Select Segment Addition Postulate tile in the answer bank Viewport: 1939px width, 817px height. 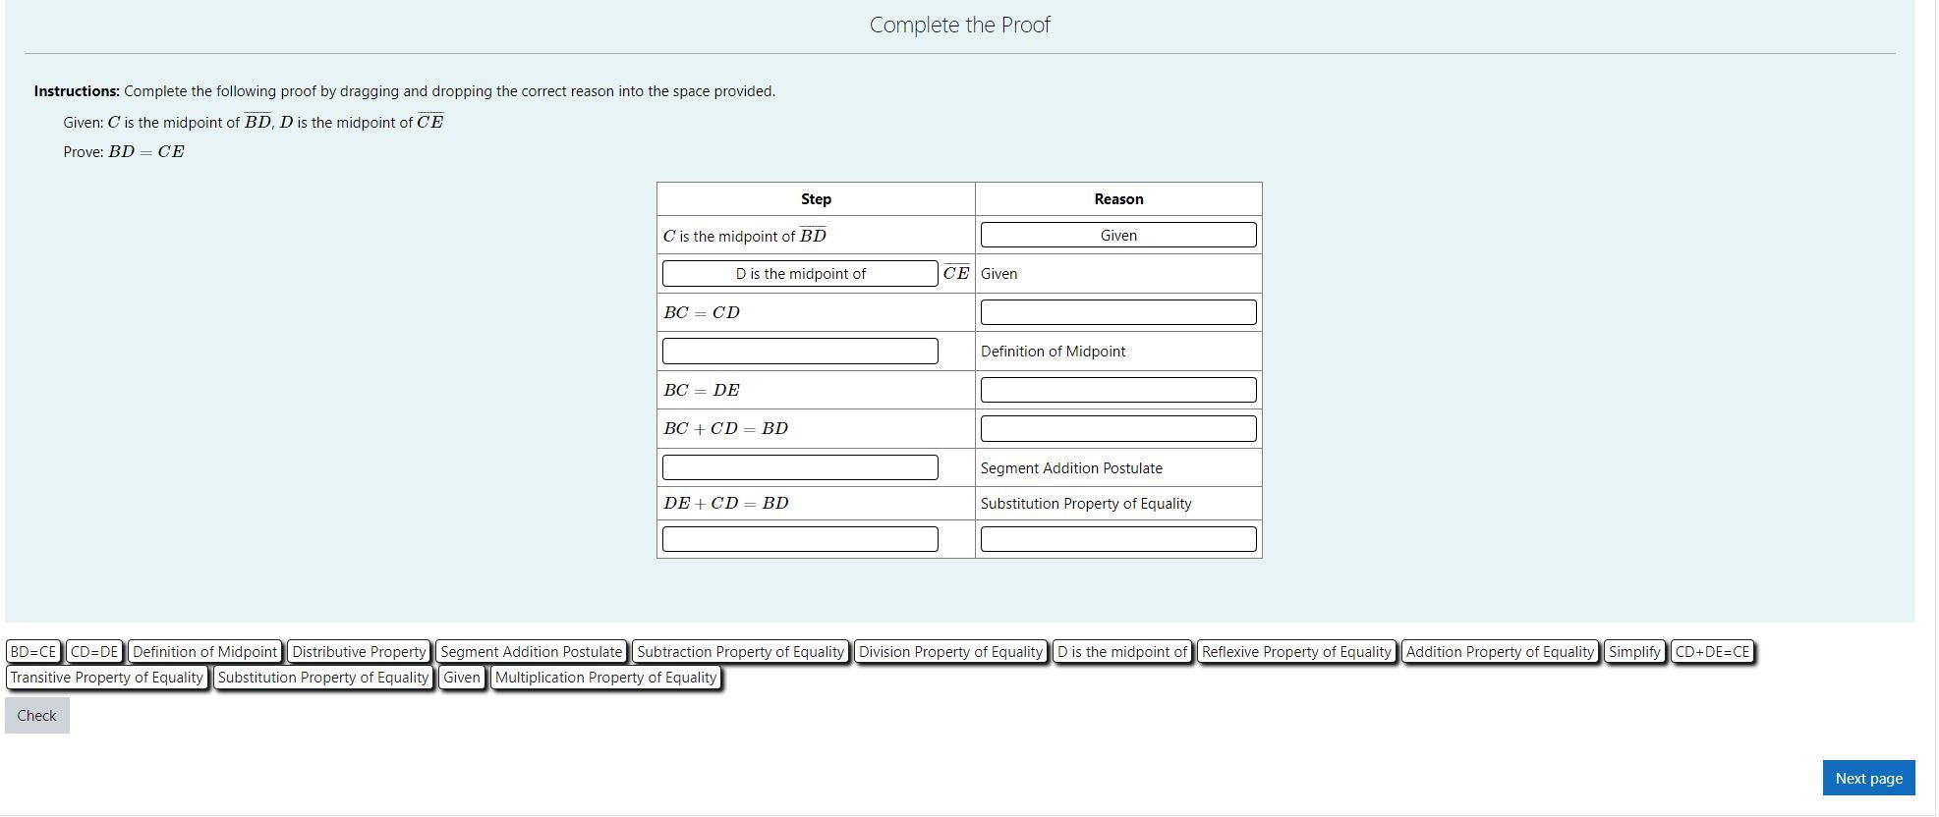tap(532, 652)
